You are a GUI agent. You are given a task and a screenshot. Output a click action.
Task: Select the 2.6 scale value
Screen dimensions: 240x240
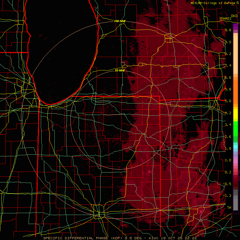click(x=228, y=137)
